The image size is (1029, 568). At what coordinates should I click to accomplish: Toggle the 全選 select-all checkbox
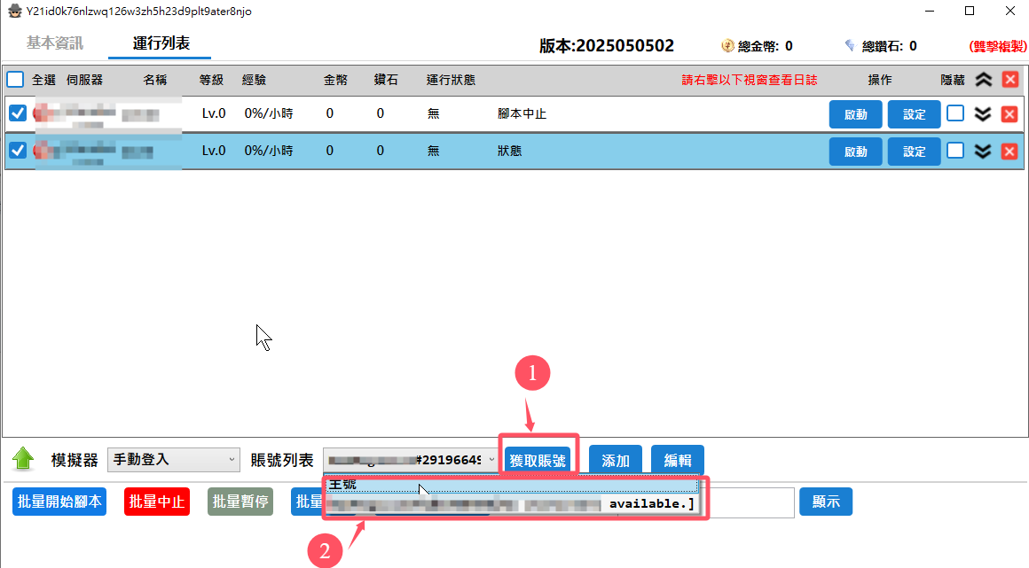(16, 80)
